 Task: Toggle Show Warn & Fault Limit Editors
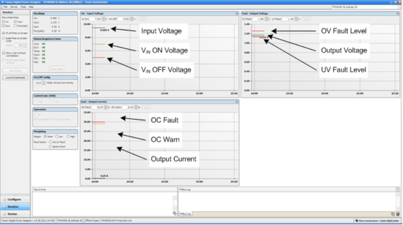click(x=4, y=53)
